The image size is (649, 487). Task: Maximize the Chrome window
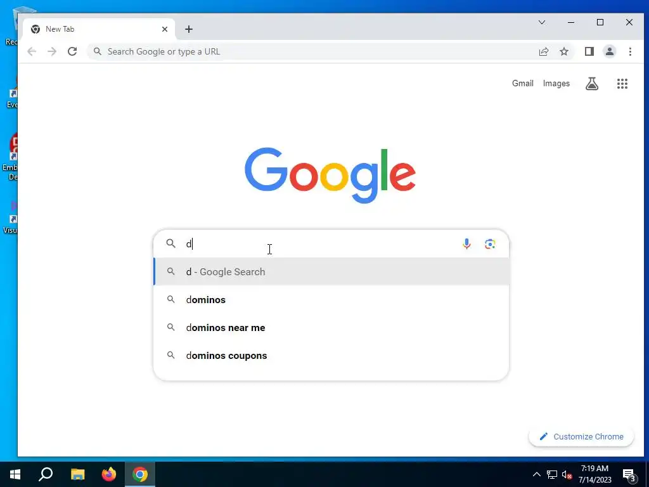600,22
